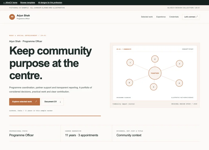The height and width of the screenshot is (150, 209).
Task: Click small 'Programme Officer' under header name
Action: point(23,18)
